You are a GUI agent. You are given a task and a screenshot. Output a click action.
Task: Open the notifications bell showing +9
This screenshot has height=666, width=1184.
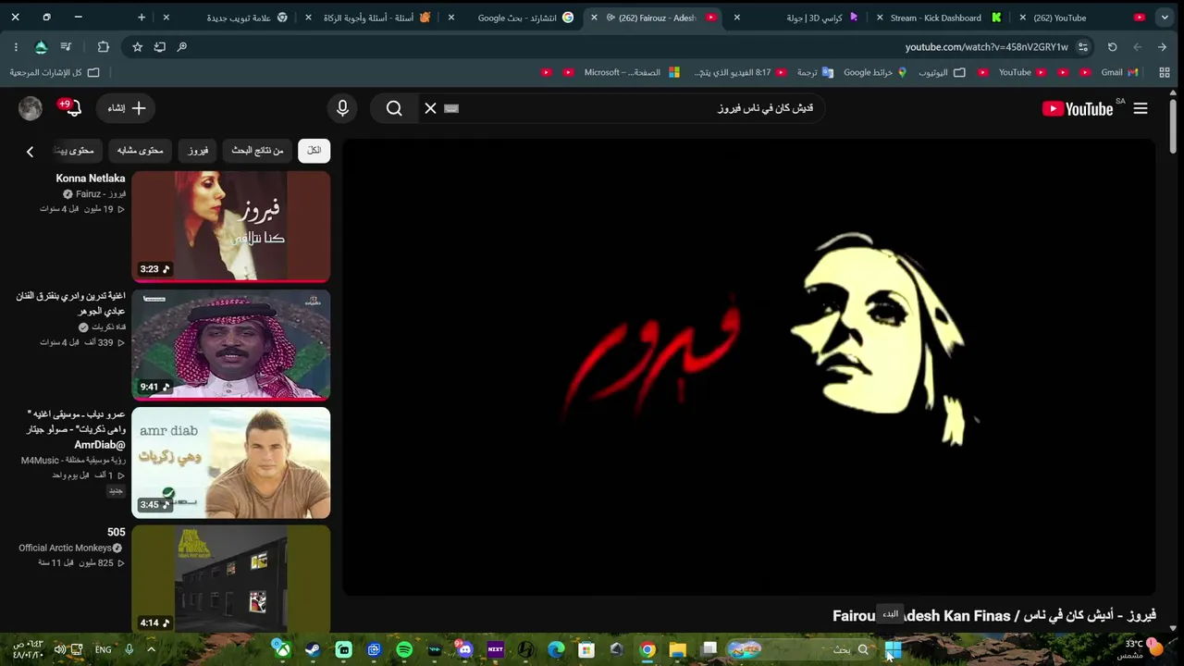(72, 108)
